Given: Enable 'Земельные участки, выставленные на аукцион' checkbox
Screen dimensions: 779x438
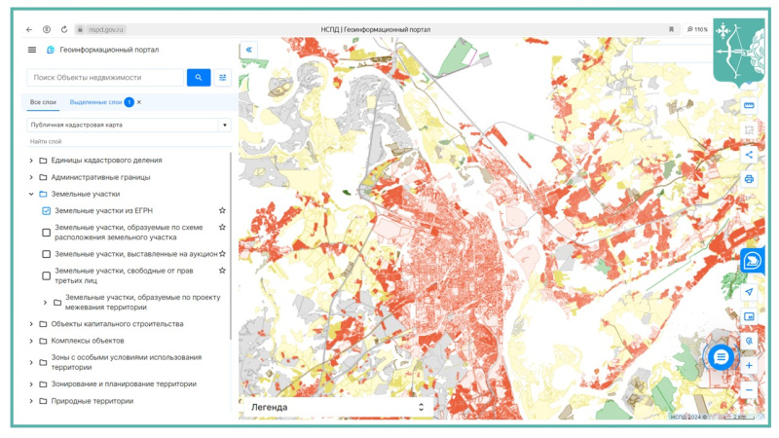Looking at the screenshot, I should coord(47,254).
